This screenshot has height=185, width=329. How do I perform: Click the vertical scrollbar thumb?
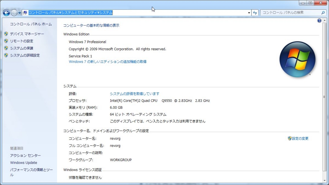(x=325, y=97)
